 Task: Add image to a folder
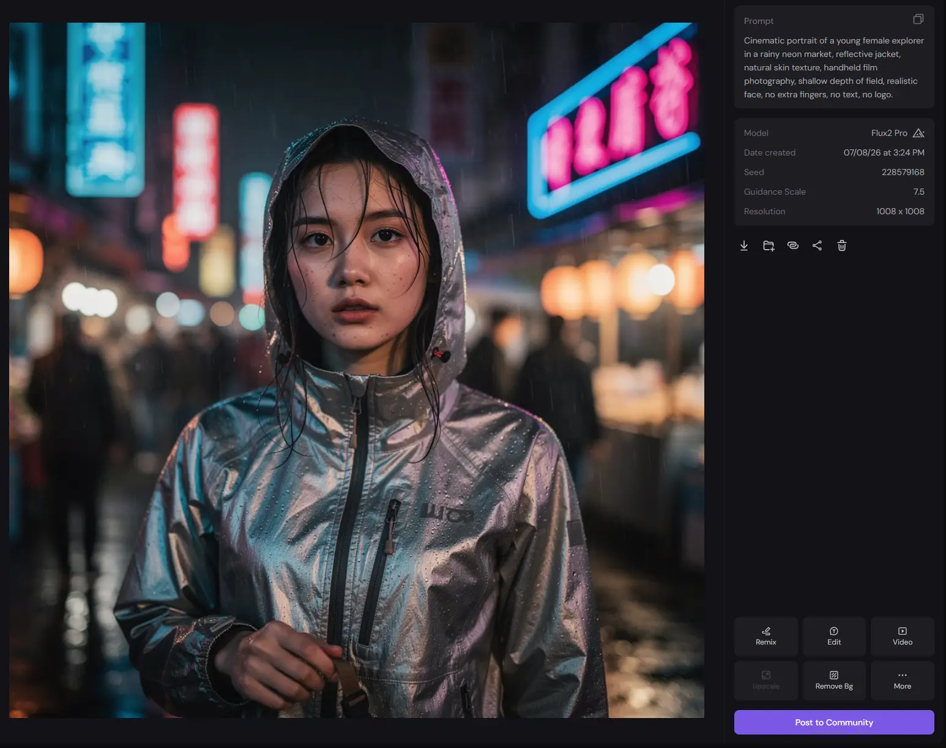(769, 245)
